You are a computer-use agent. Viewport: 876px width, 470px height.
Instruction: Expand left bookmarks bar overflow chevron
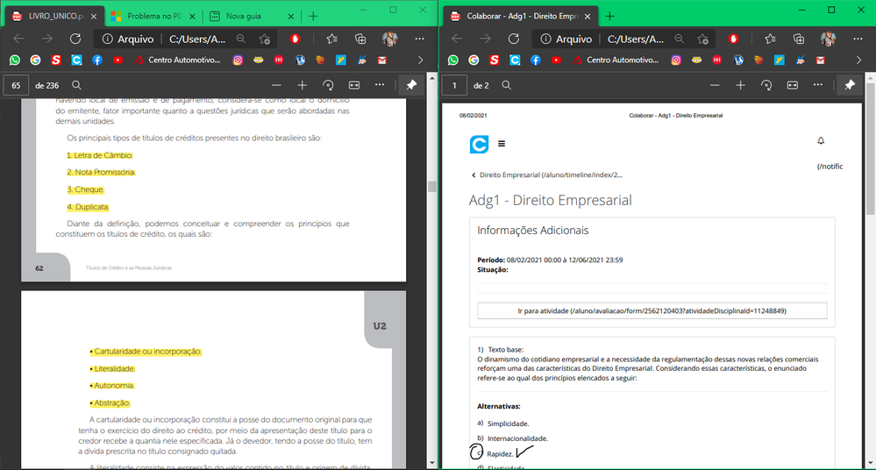(x=421, y=60)
